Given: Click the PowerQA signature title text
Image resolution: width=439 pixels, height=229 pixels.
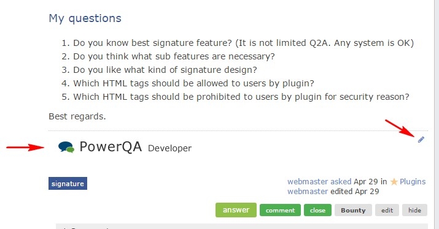Looking at the screenshot, I should (111, 146).
